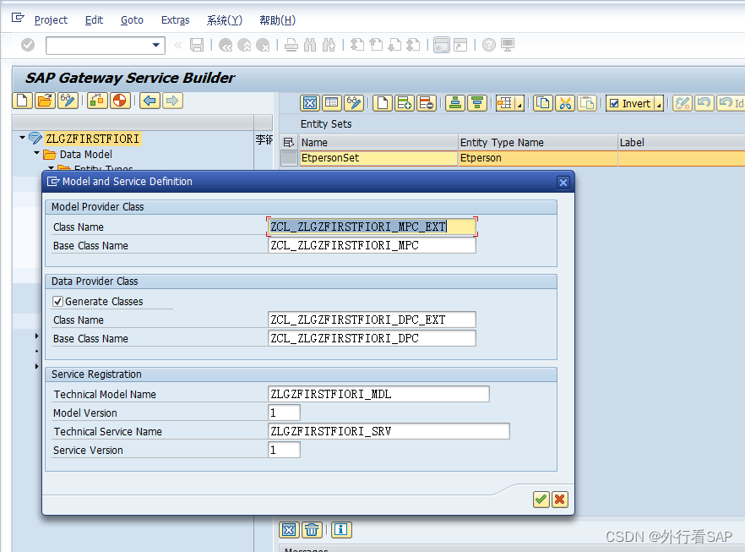Confirm dialog with green checkmark button

point(541,500)
